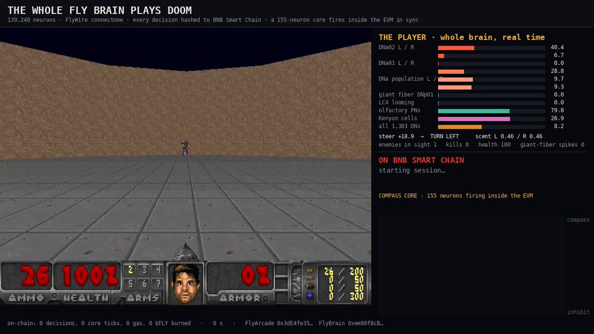594x334 pixels.
Task: Click the inhibit label beside the core panel
Action: tap(579, 312)
